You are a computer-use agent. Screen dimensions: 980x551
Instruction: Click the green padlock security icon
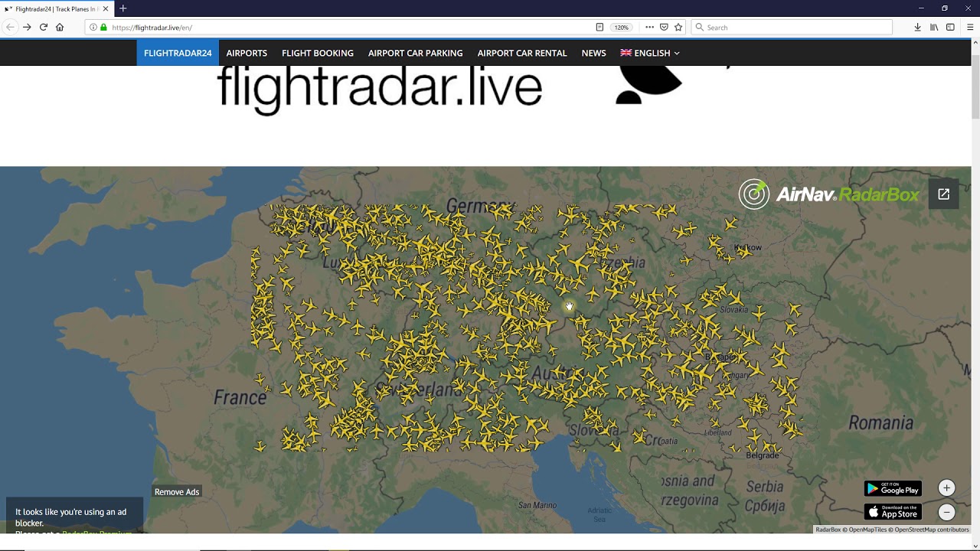[103, 27]
